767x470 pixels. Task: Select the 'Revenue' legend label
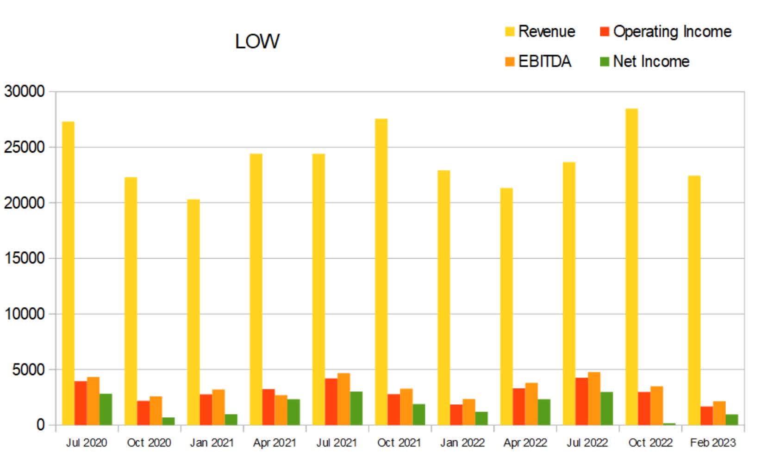coord(547,31)
